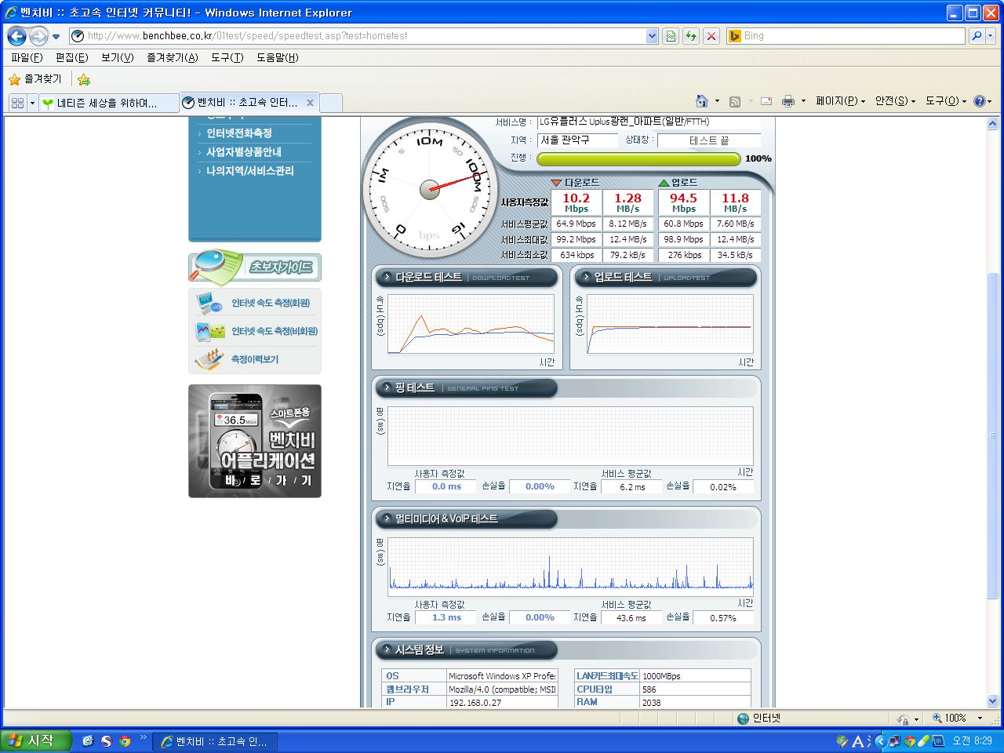The image size is (1004, 753).
Task: Toggle the Compatibility View icon
Action: [x=671, y=36]
